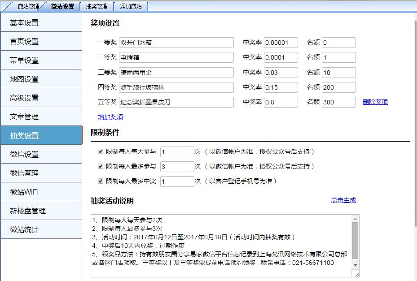Open the 高级设置 sidebar section
This screenshot has height=281, width=417.
pos(41,97)
